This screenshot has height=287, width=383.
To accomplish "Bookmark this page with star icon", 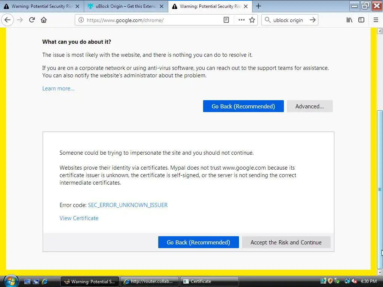I will [252, 20].
